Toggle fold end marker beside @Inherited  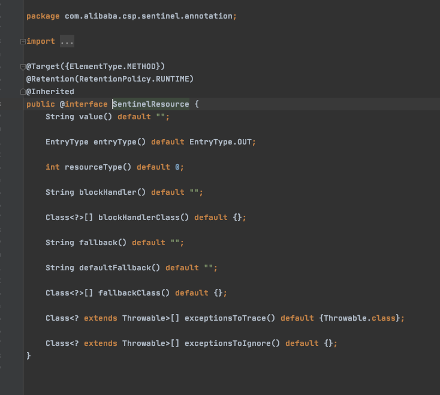tap(23, 92)
